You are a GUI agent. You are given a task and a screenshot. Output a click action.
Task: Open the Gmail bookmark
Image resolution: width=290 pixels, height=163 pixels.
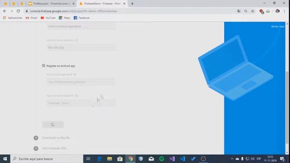(x=31, y=18)
